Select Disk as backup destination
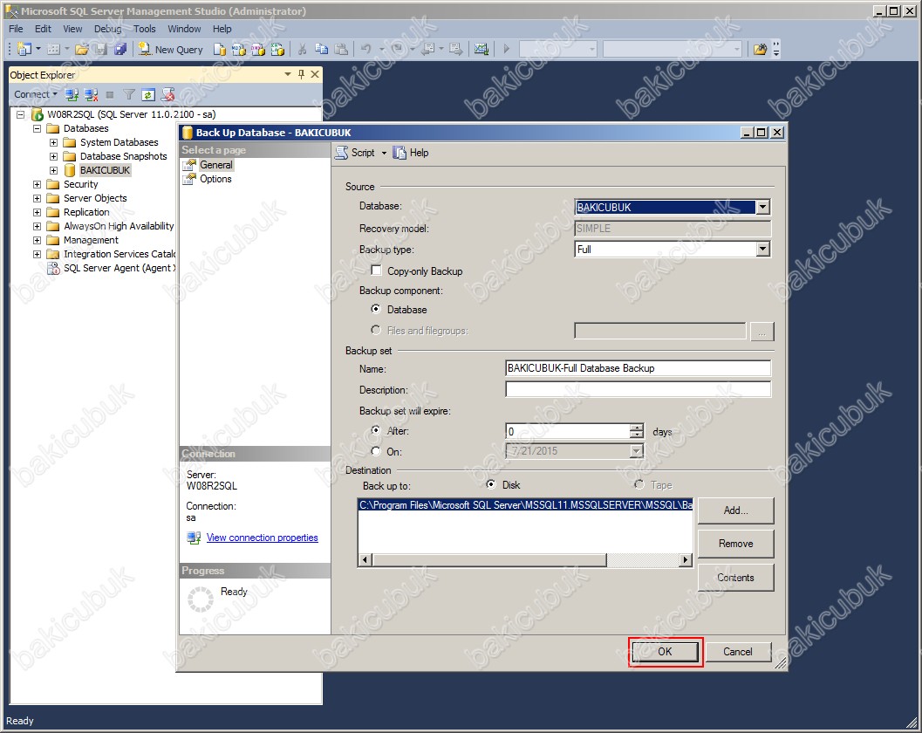Viewport: 922px width, 733px height. (491, 484)
